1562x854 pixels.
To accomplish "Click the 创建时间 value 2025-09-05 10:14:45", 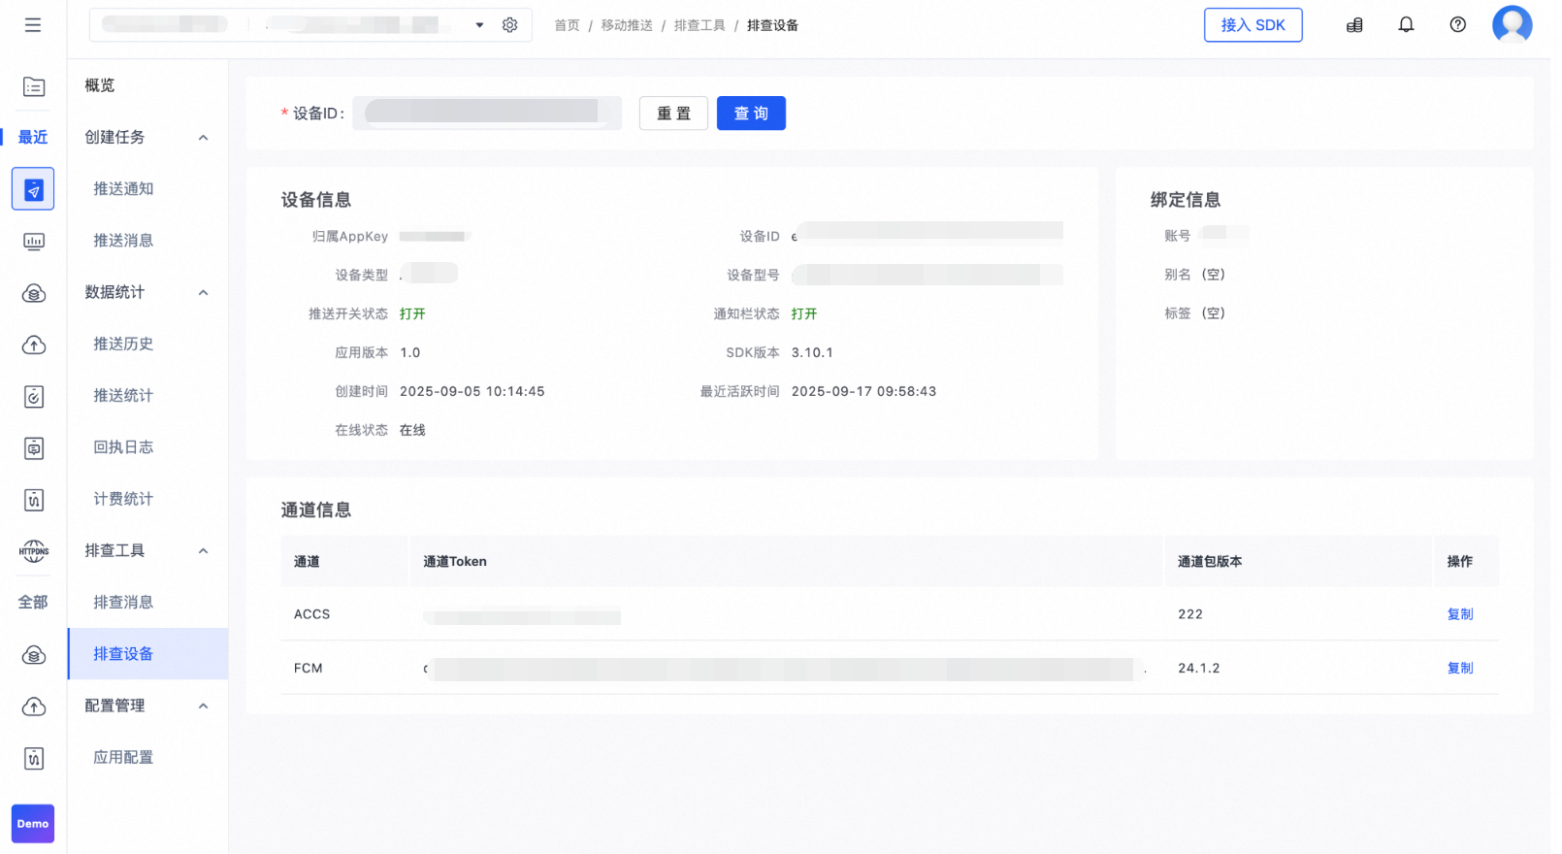I will 472,392.
